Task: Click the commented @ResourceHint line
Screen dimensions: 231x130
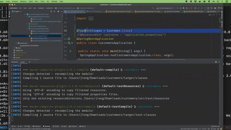Action: [121, 35]
